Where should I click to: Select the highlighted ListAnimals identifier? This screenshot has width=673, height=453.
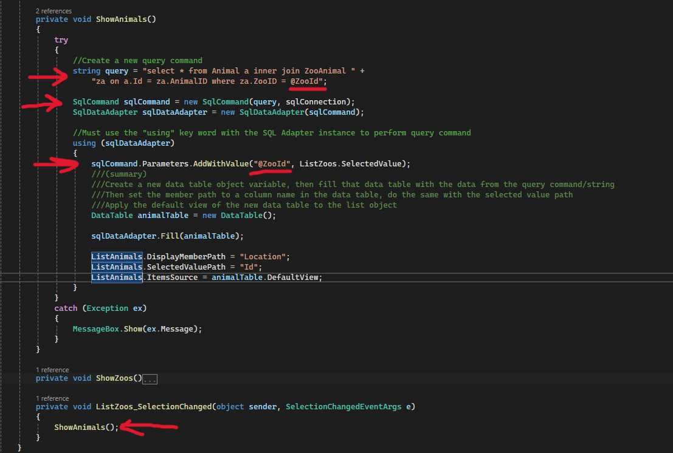[117, 256]
